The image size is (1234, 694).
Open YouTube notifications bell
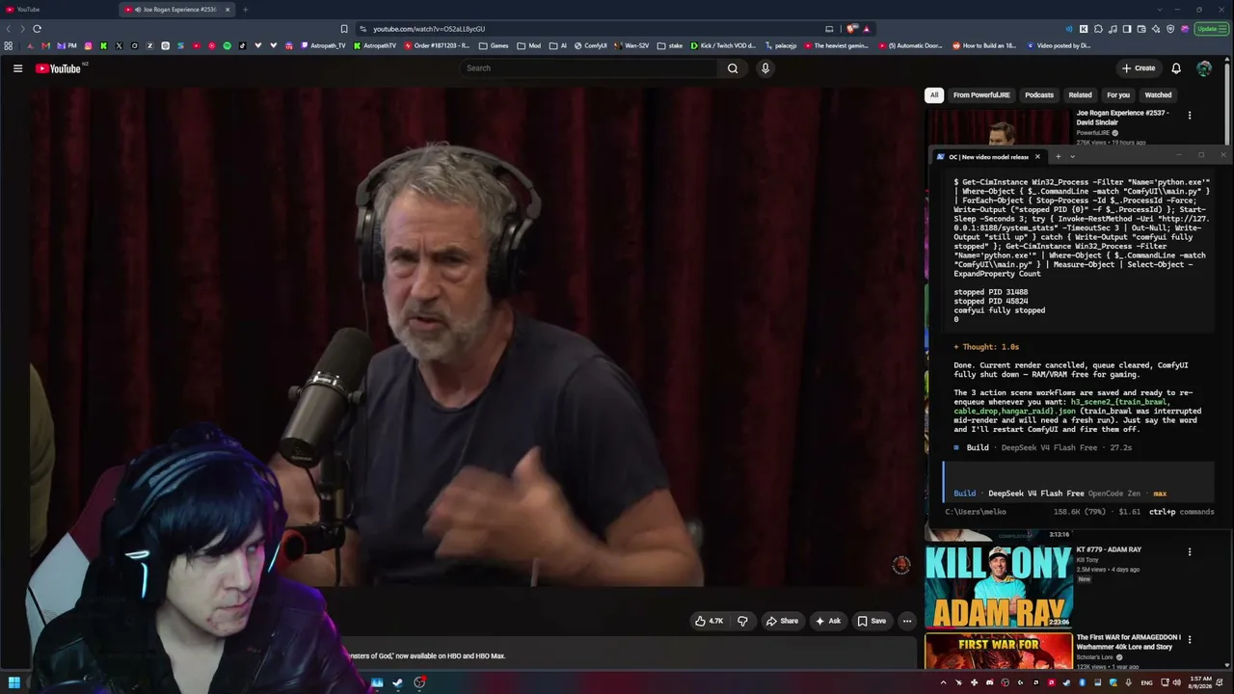point(1176,68)
